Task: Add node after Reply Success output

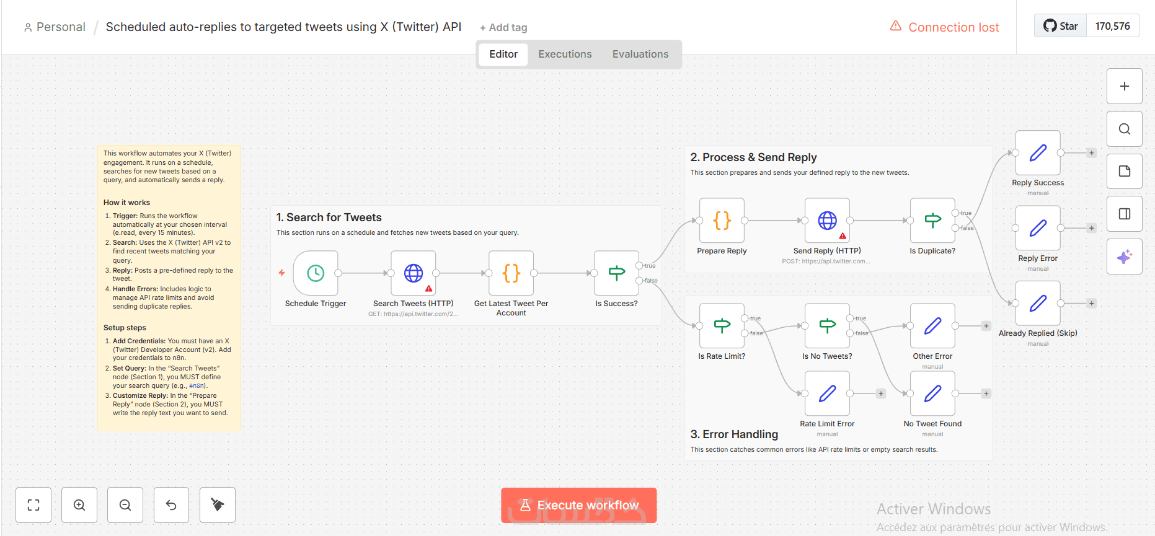Action: (x=1092, y=153)
